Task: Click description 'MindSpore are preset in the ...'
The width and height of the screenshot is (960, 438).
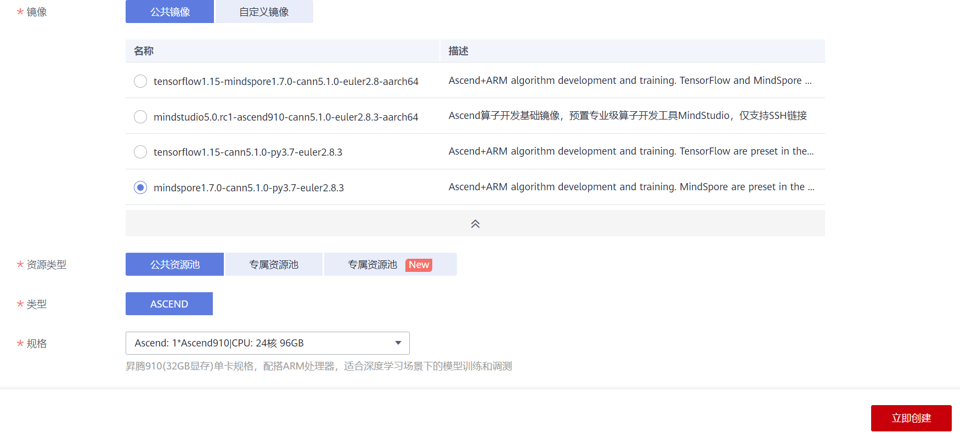Action: coord(631,187)
